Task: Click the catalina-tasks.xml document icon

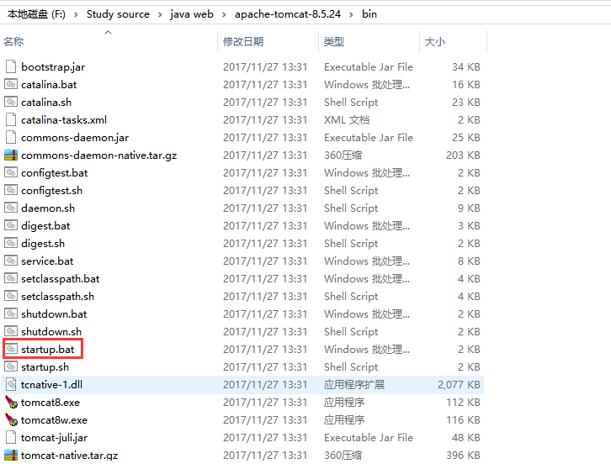Action: coord(11,120)
